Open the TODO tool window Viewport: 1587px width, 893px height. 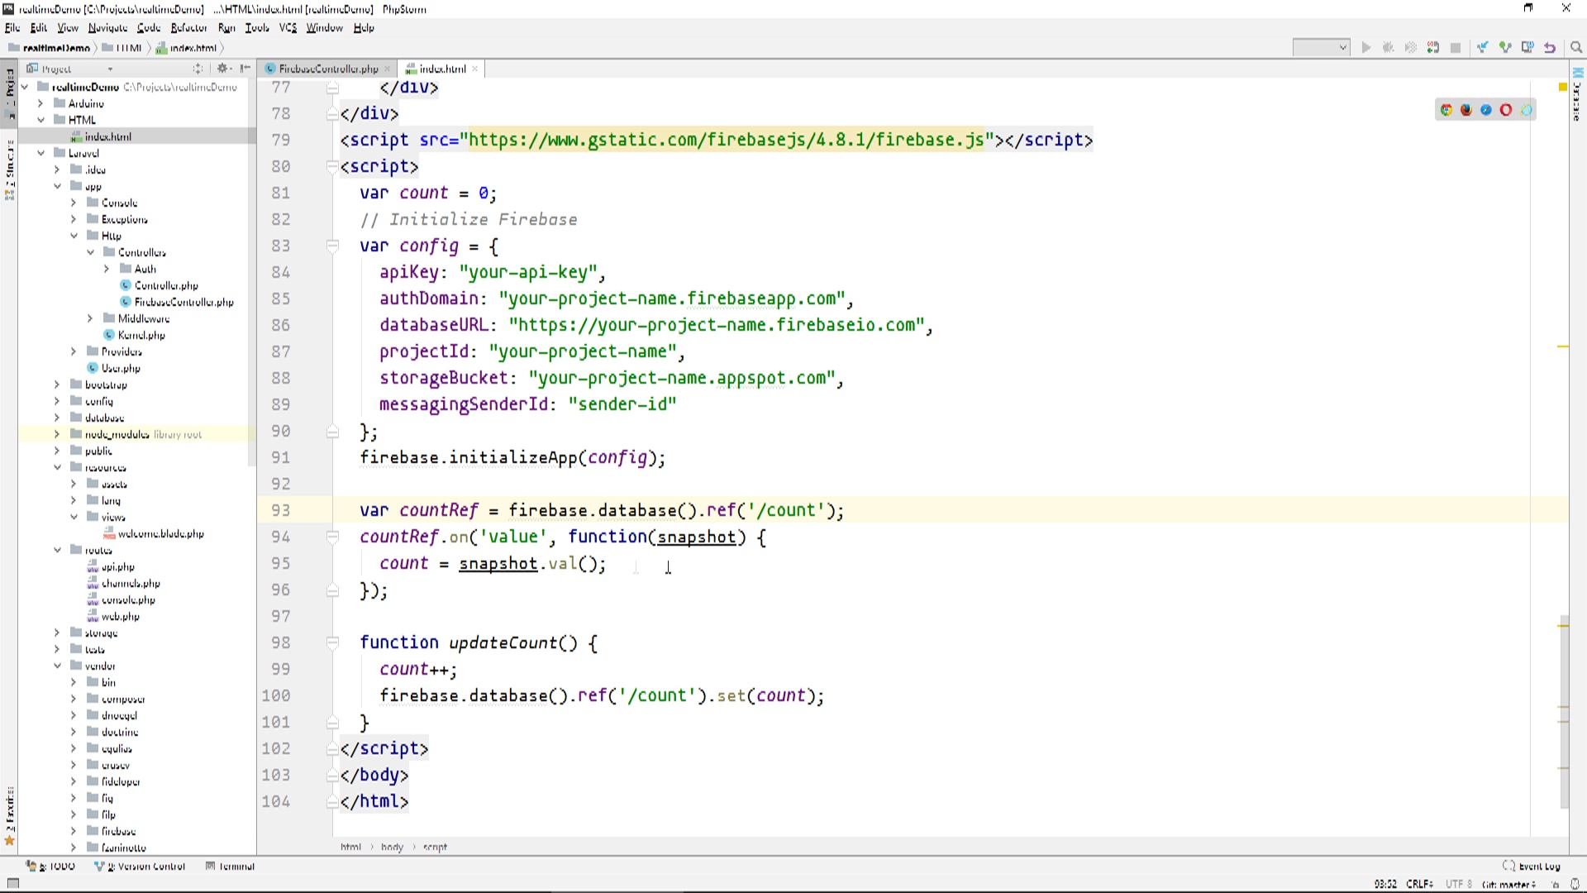click(50, 866)
